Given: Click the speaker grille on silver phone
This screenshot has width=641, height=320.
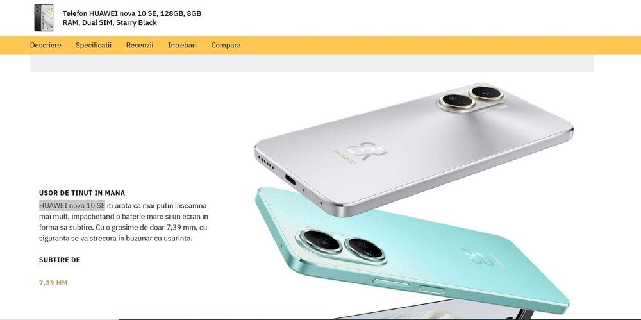Looking at the screenshot, I should click(266, 162).
